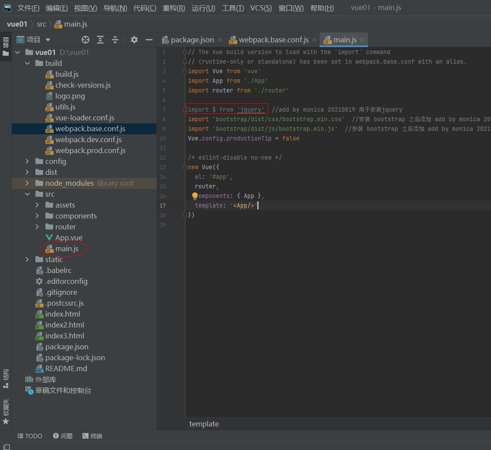Toggle the fold marker on line 13
The width and height of the screenshot is (491, 450).
(185, 167)
